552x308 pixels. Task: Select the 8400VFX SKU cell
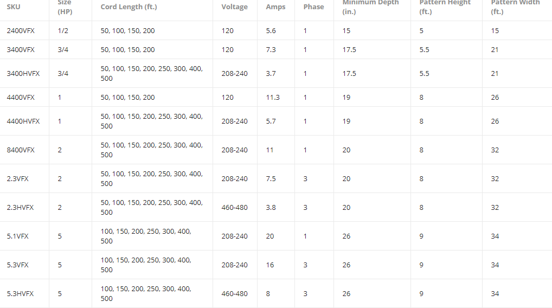tap(21, 150)
